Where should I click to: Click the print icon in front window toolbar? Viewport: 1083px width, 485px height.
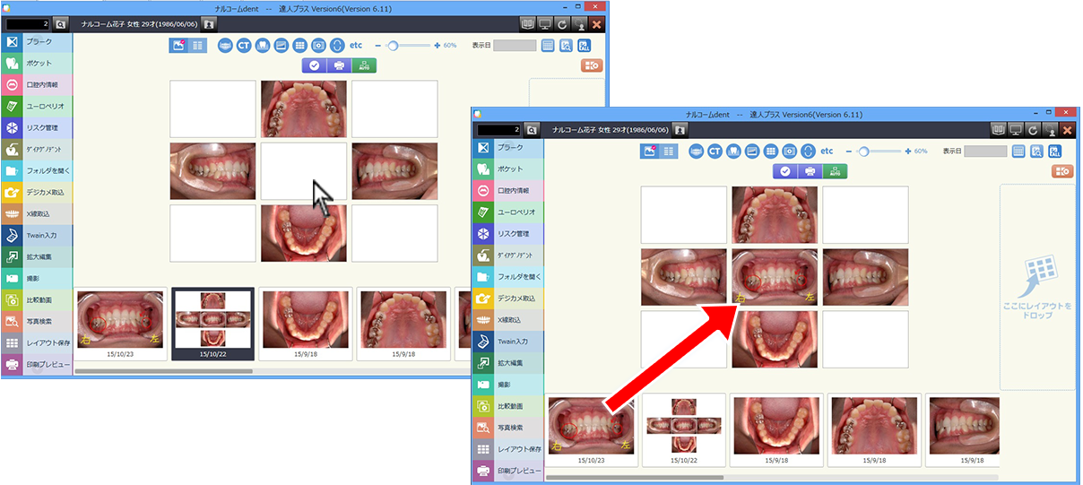click(x=810, y=170)
